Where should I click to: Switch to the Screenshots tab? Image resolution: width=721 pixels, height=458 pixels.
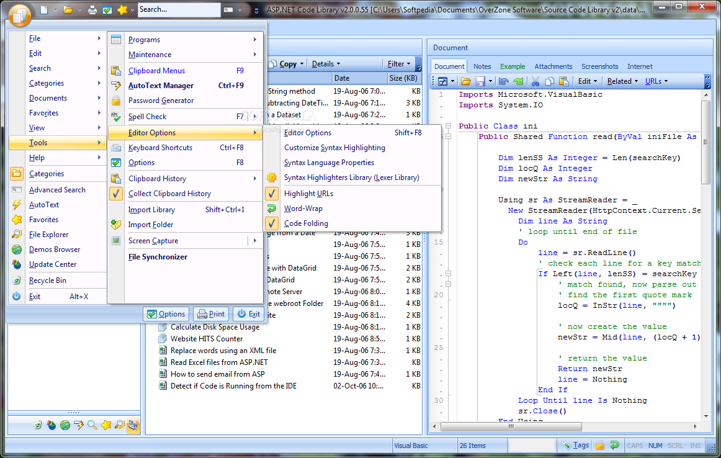coord(599,66)
